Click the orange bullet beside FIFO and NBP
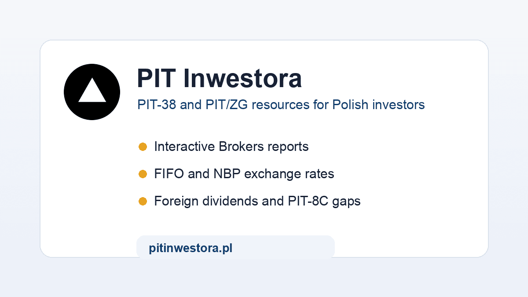The width and height of the screenshot is (528, 297). tap(143, 174)
